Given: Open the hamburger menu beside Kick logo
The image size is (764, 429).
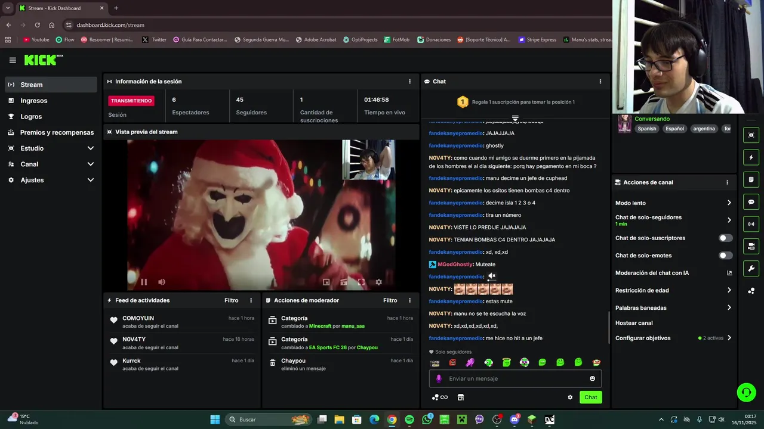Looking at the screenshot, I should click(13, 60).
